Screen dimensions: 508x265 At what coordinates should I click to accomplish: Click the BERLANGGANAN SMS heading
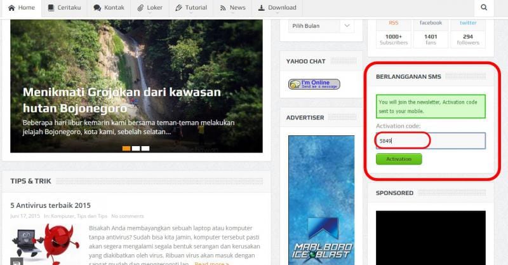tap(408, 77)
